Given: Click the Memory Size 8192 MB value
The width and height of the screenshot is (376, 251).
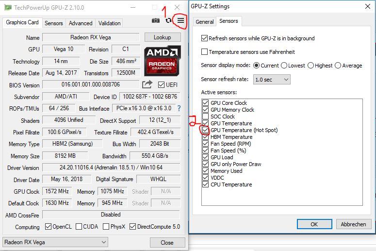Looking at the screenshot, I should pyautogui.click(x=65, y=156).
